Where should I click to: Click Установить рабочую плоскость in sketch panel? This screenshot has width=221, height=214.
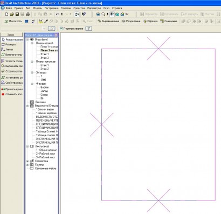point(12,78)
